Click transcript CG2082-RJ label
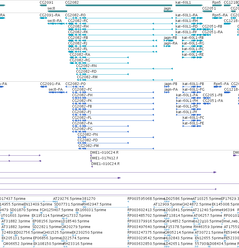Image resolution: width=239 pixels, height=248 pixels. tap(78, 43)
